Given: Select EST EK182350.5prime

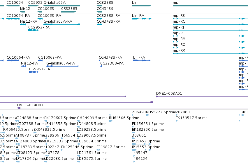Looking at the screenshot, I should pyautogui.click(x=148, y=130).
